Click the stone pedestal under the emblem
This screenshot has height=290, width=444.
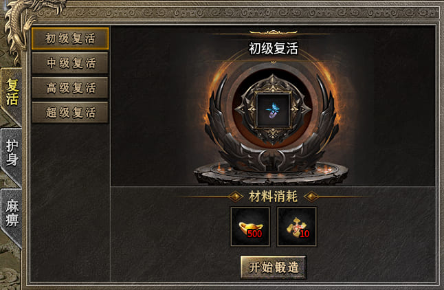[x=271, y=172]
